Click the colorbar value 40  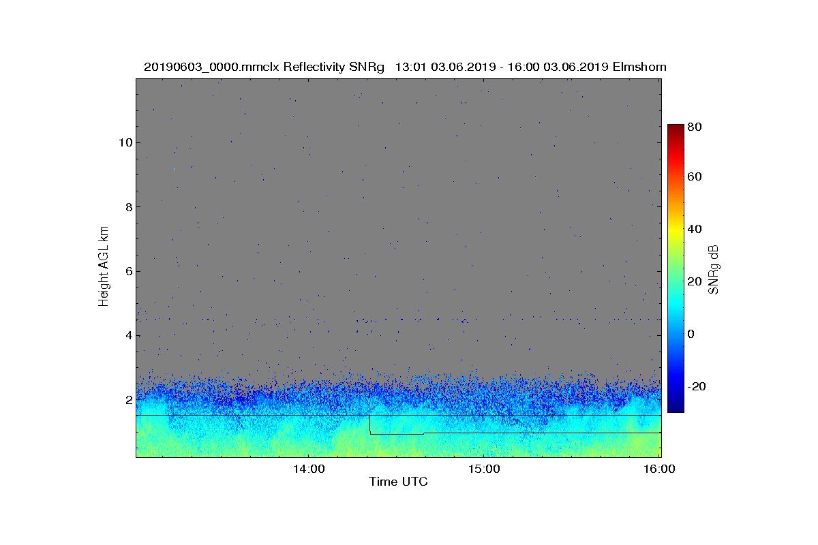(695, 229)
